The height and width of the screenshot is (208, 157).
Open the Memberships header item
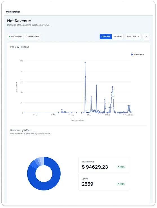tap(13, 12)
